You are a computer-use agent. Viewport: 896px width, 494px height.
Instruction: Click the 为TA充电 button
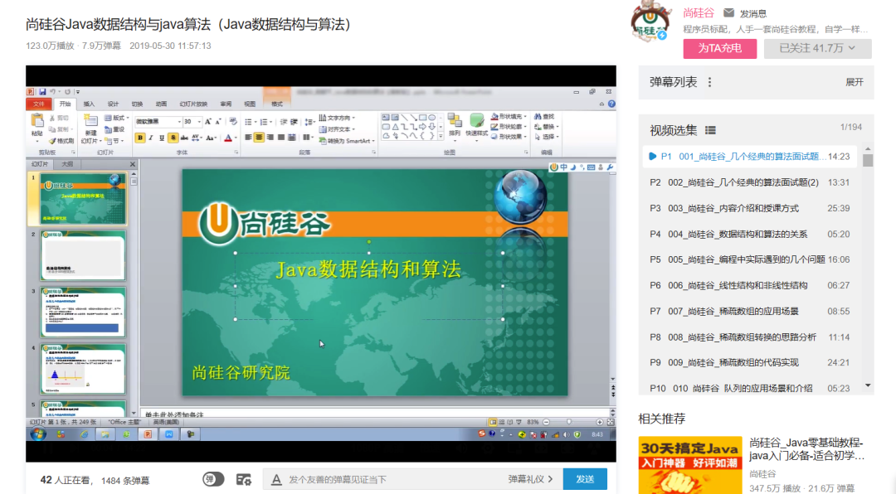click(x=719, y=49)
